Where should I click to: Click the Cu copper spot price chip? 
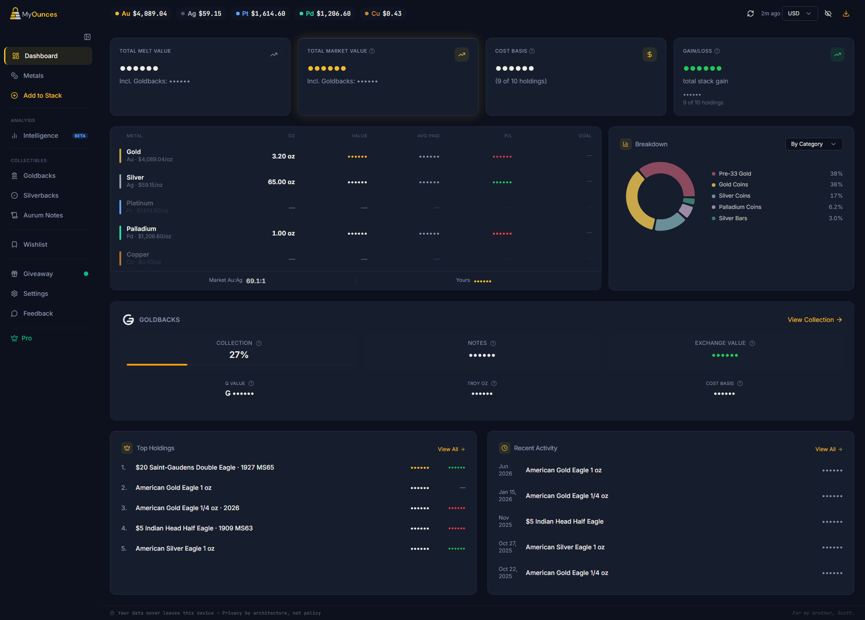point(383,14)
